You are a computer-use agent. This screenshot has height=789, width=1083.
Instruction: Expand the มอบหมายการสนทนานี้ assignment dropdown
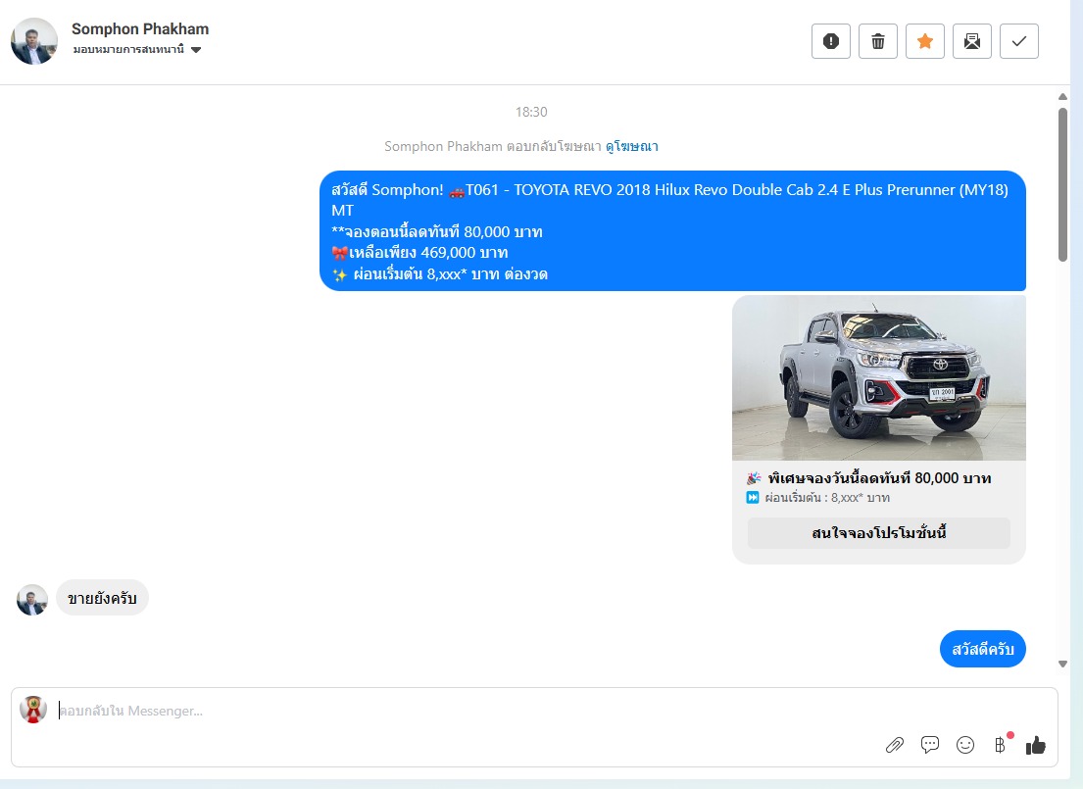point(137,50)
